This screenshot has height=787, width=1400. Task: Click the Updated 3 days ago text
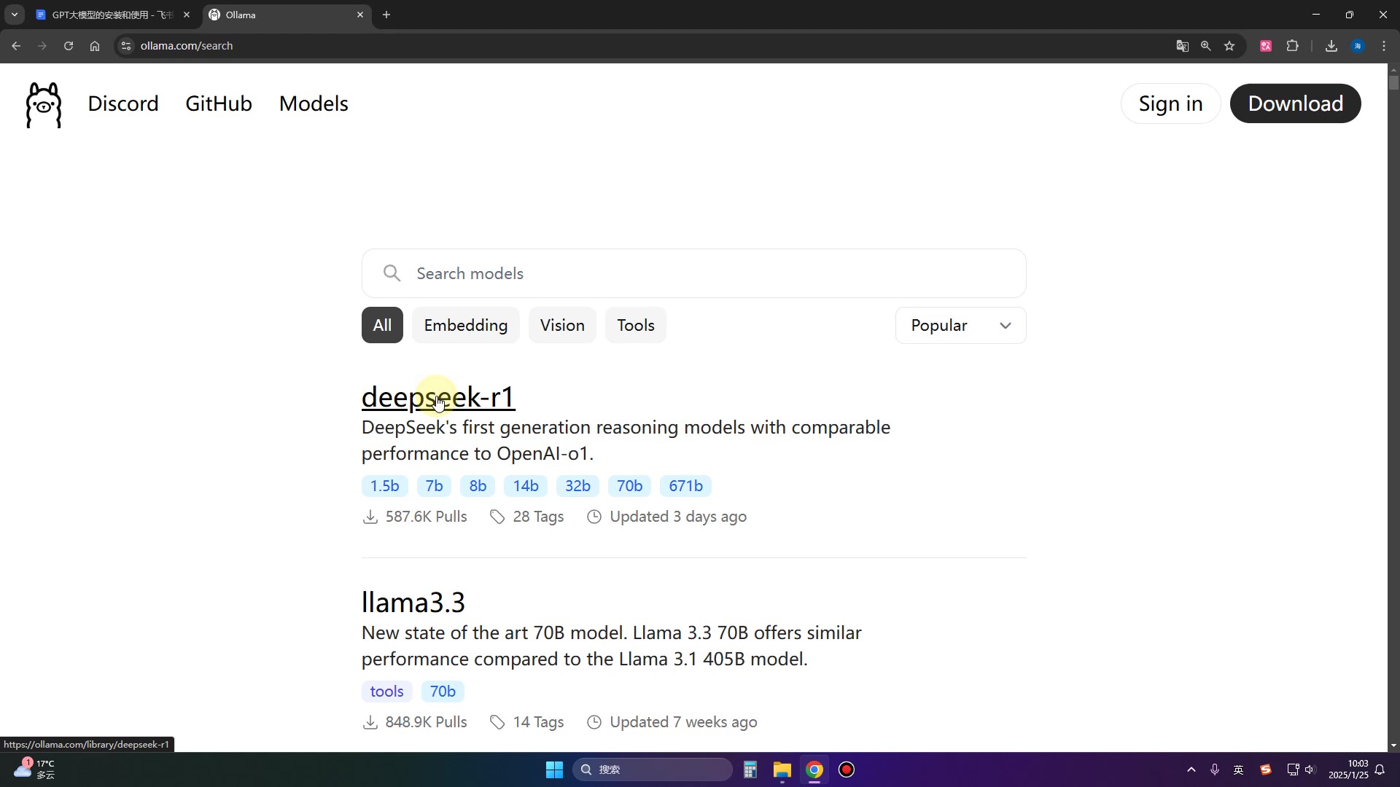pyautogui.click(x=678, y=517)
